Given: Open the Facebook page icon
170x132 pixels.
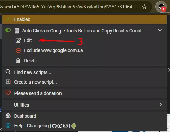Looking at the screenshot, I should (x=60, y=126).
